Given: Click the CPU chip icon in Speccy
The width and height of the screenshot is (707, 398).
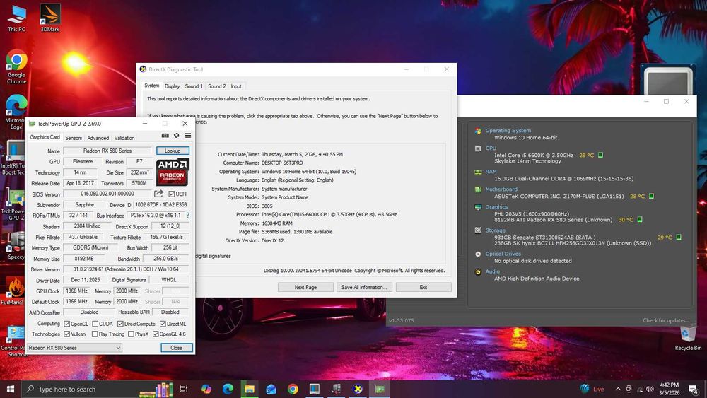Looking at the screenshot, I should 478,148.
